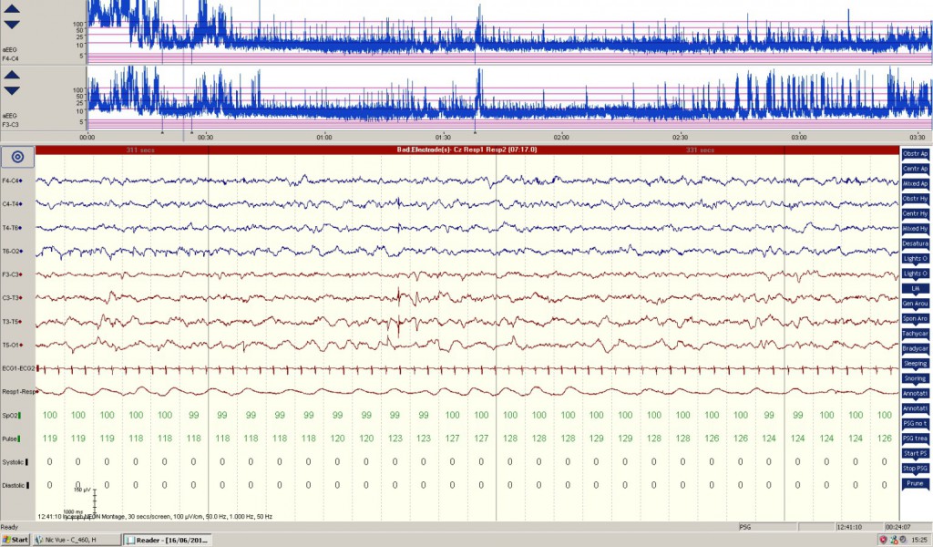The height and width of the screenshot is (547, 933).
Task: Open the Start menu
Action: tap(15, 540)
